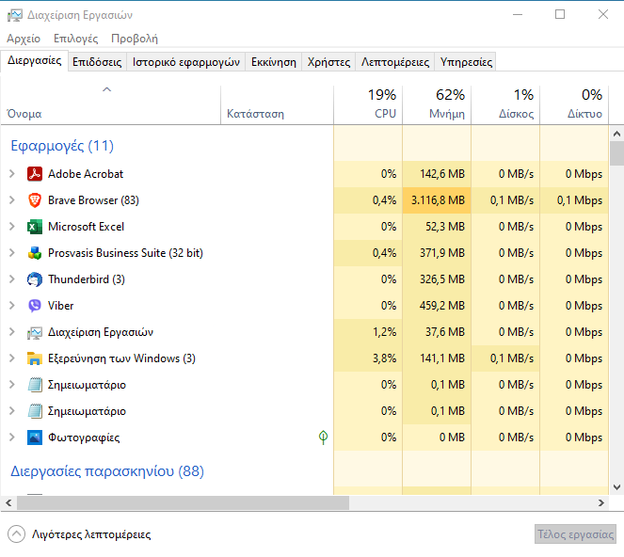Image resolution: width=624 pixels, height=557 pixels.
Task: Click the green leaf suspended status icon
Action: coord(323,438)
